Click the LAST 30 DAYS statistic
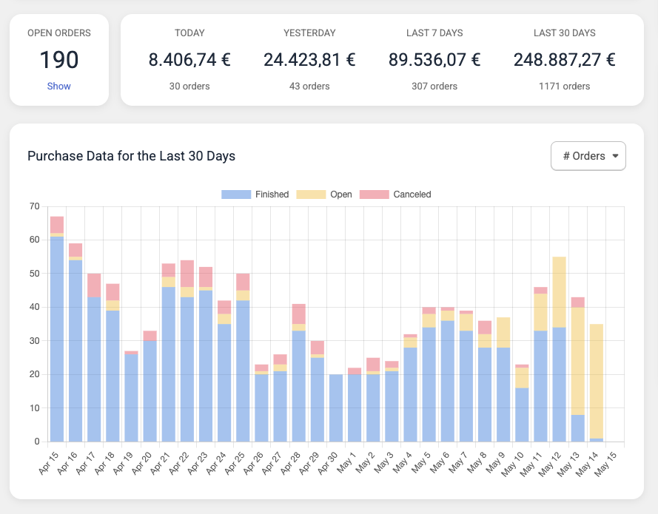Viewport: 658px width, 514px height. 564,59
